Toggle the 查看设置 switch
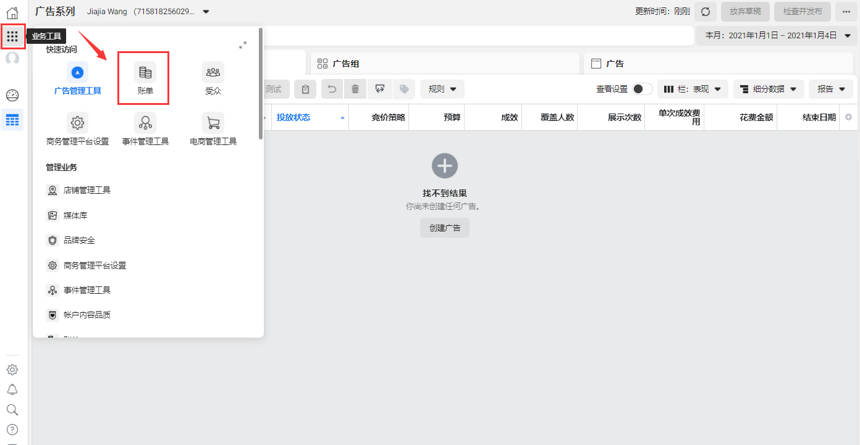This screenshot has height=445, width=860. point(642,89)
